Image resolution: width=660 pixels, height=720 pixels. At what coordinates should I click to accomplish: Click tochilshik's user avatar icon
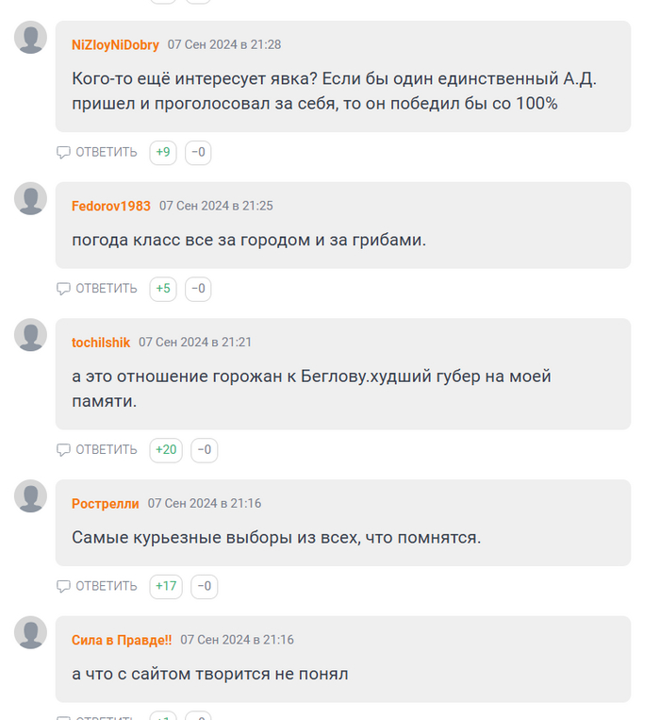(x=30, y=335)
